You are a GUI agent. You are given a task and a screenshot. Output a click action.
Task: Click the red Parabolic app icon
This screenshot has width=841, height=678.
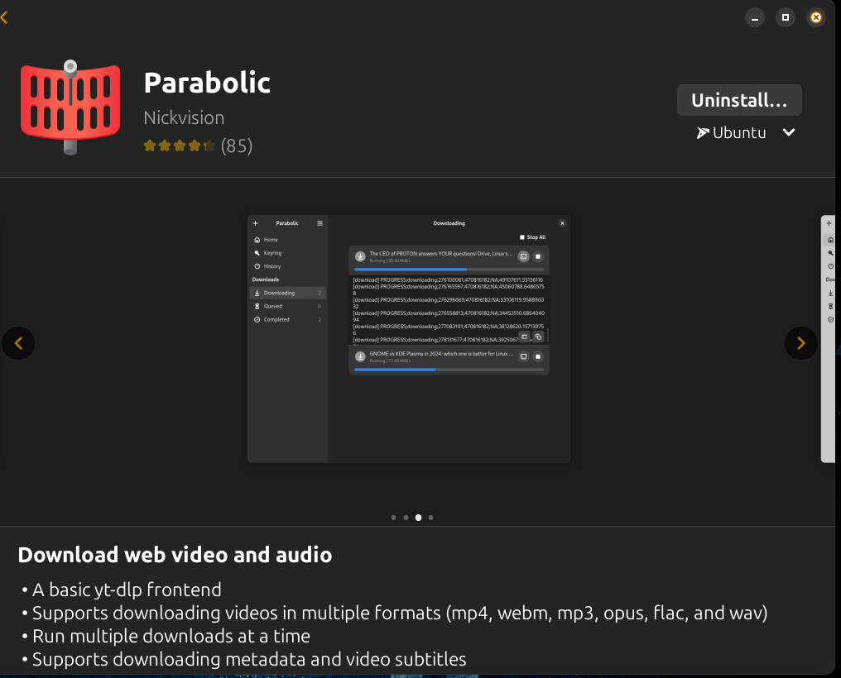70,107
